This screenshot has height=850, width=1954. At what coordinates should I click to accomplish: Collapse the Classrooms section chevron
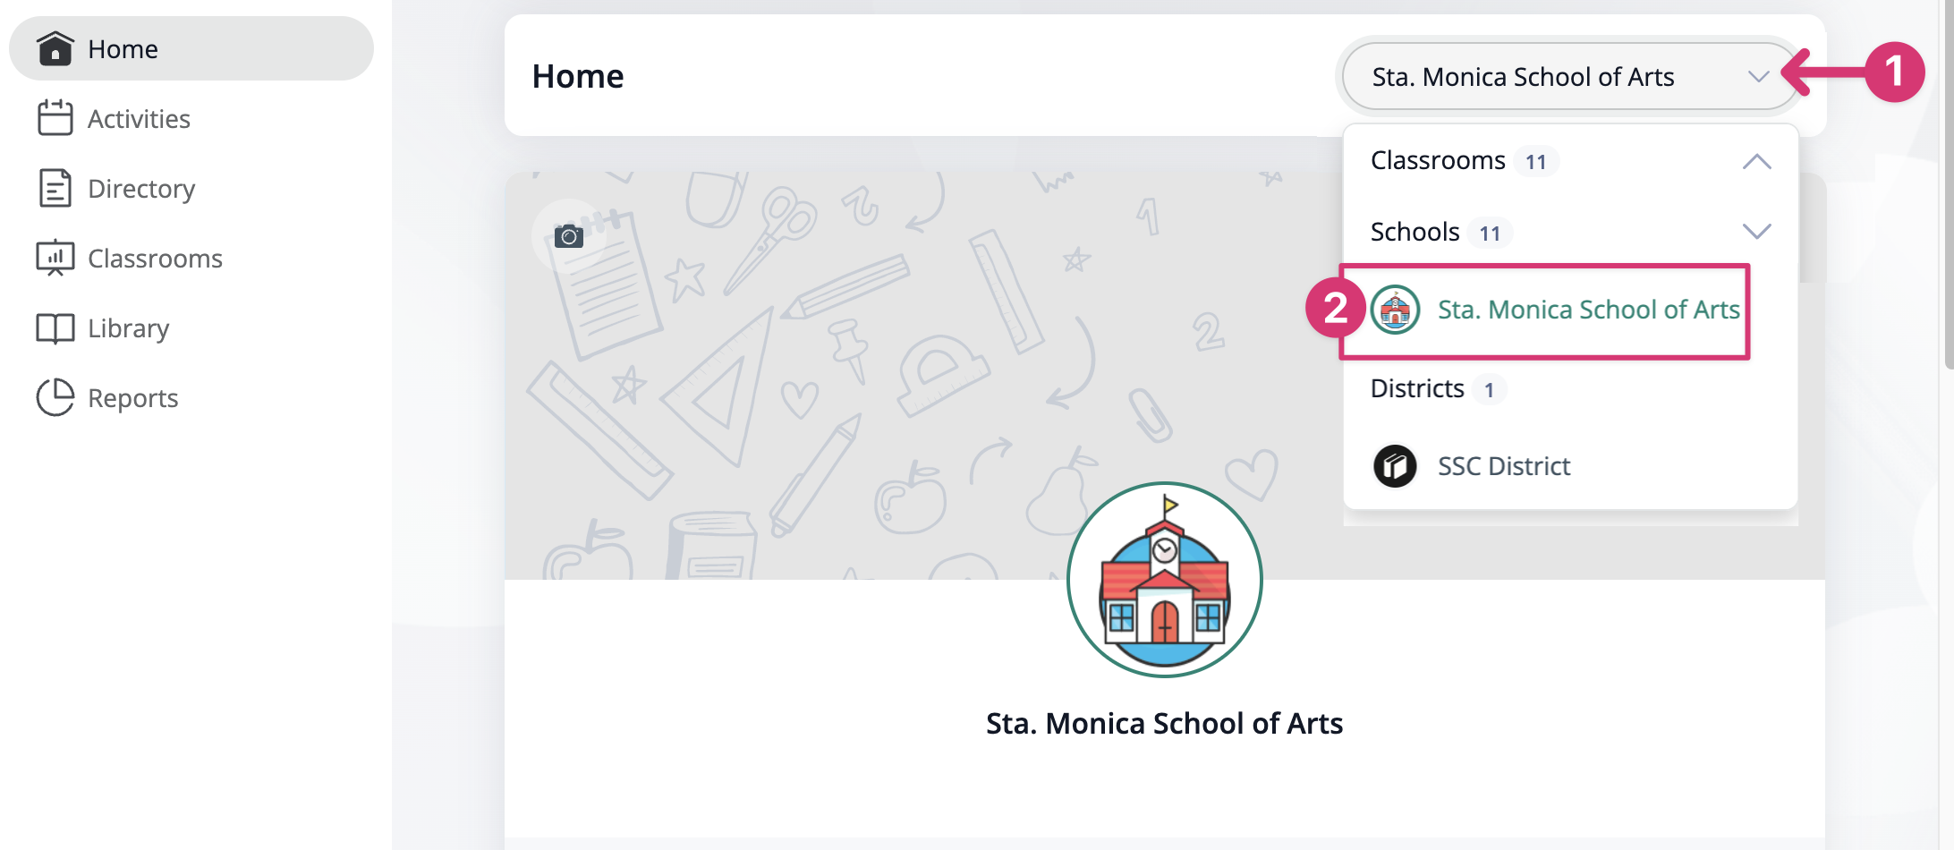(1756, 162)
